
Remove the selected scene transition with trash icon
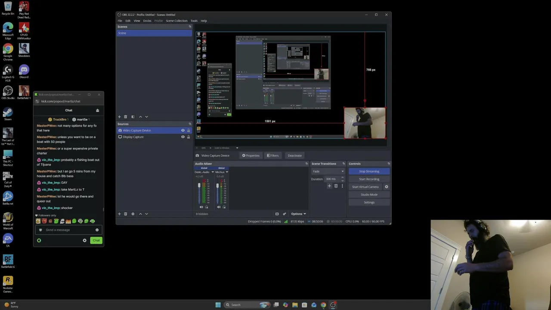(x=336, y=186)
